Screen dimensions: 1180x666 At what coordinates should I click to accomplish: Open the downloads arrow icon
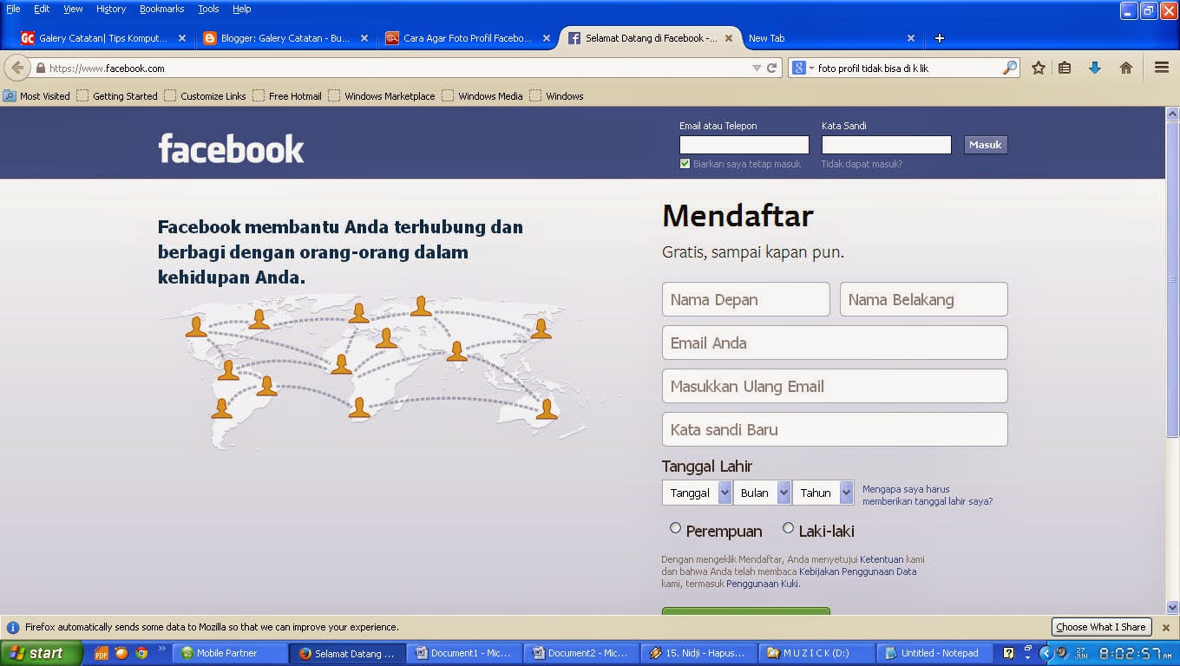(1094, 68)
